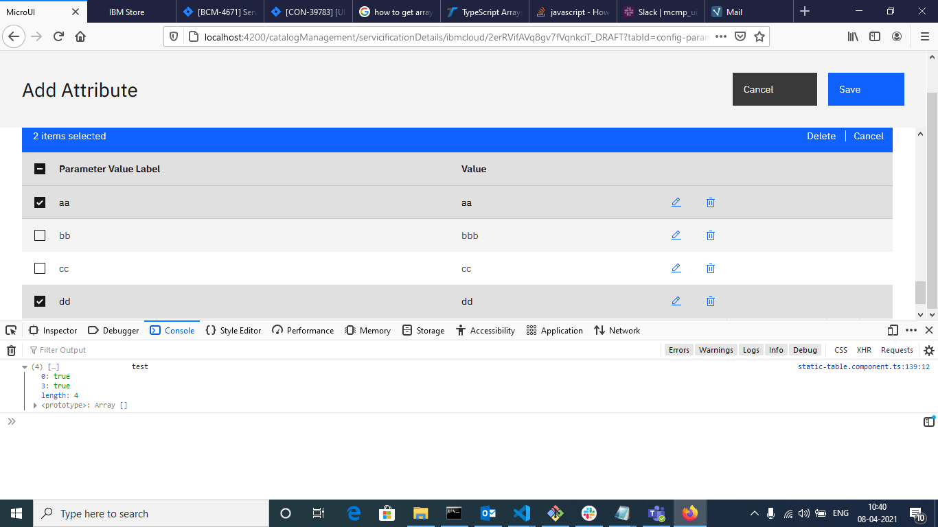Image resolution: width=938 pixels, height=527 pixels.
Task: Go back with browser back arrow
Action: [x=14, y=36]
